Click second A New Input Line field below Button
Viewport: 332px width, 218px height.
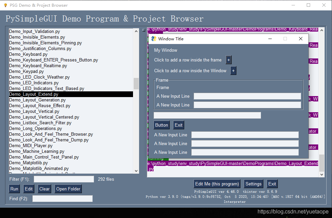click(x=245, y=143)
